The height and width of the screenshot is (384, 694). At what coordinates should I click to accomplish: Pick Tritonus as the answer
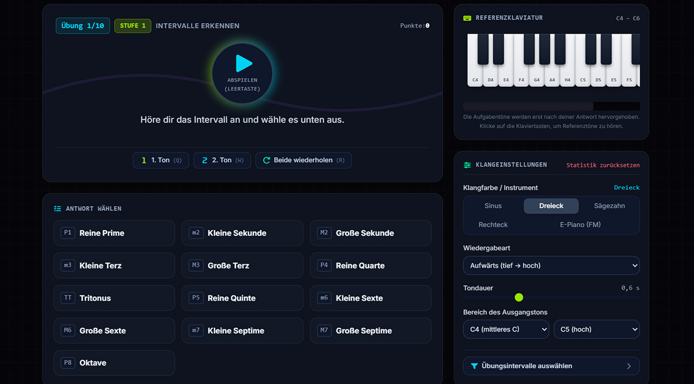pyautogui.click(x=115, y=298)
